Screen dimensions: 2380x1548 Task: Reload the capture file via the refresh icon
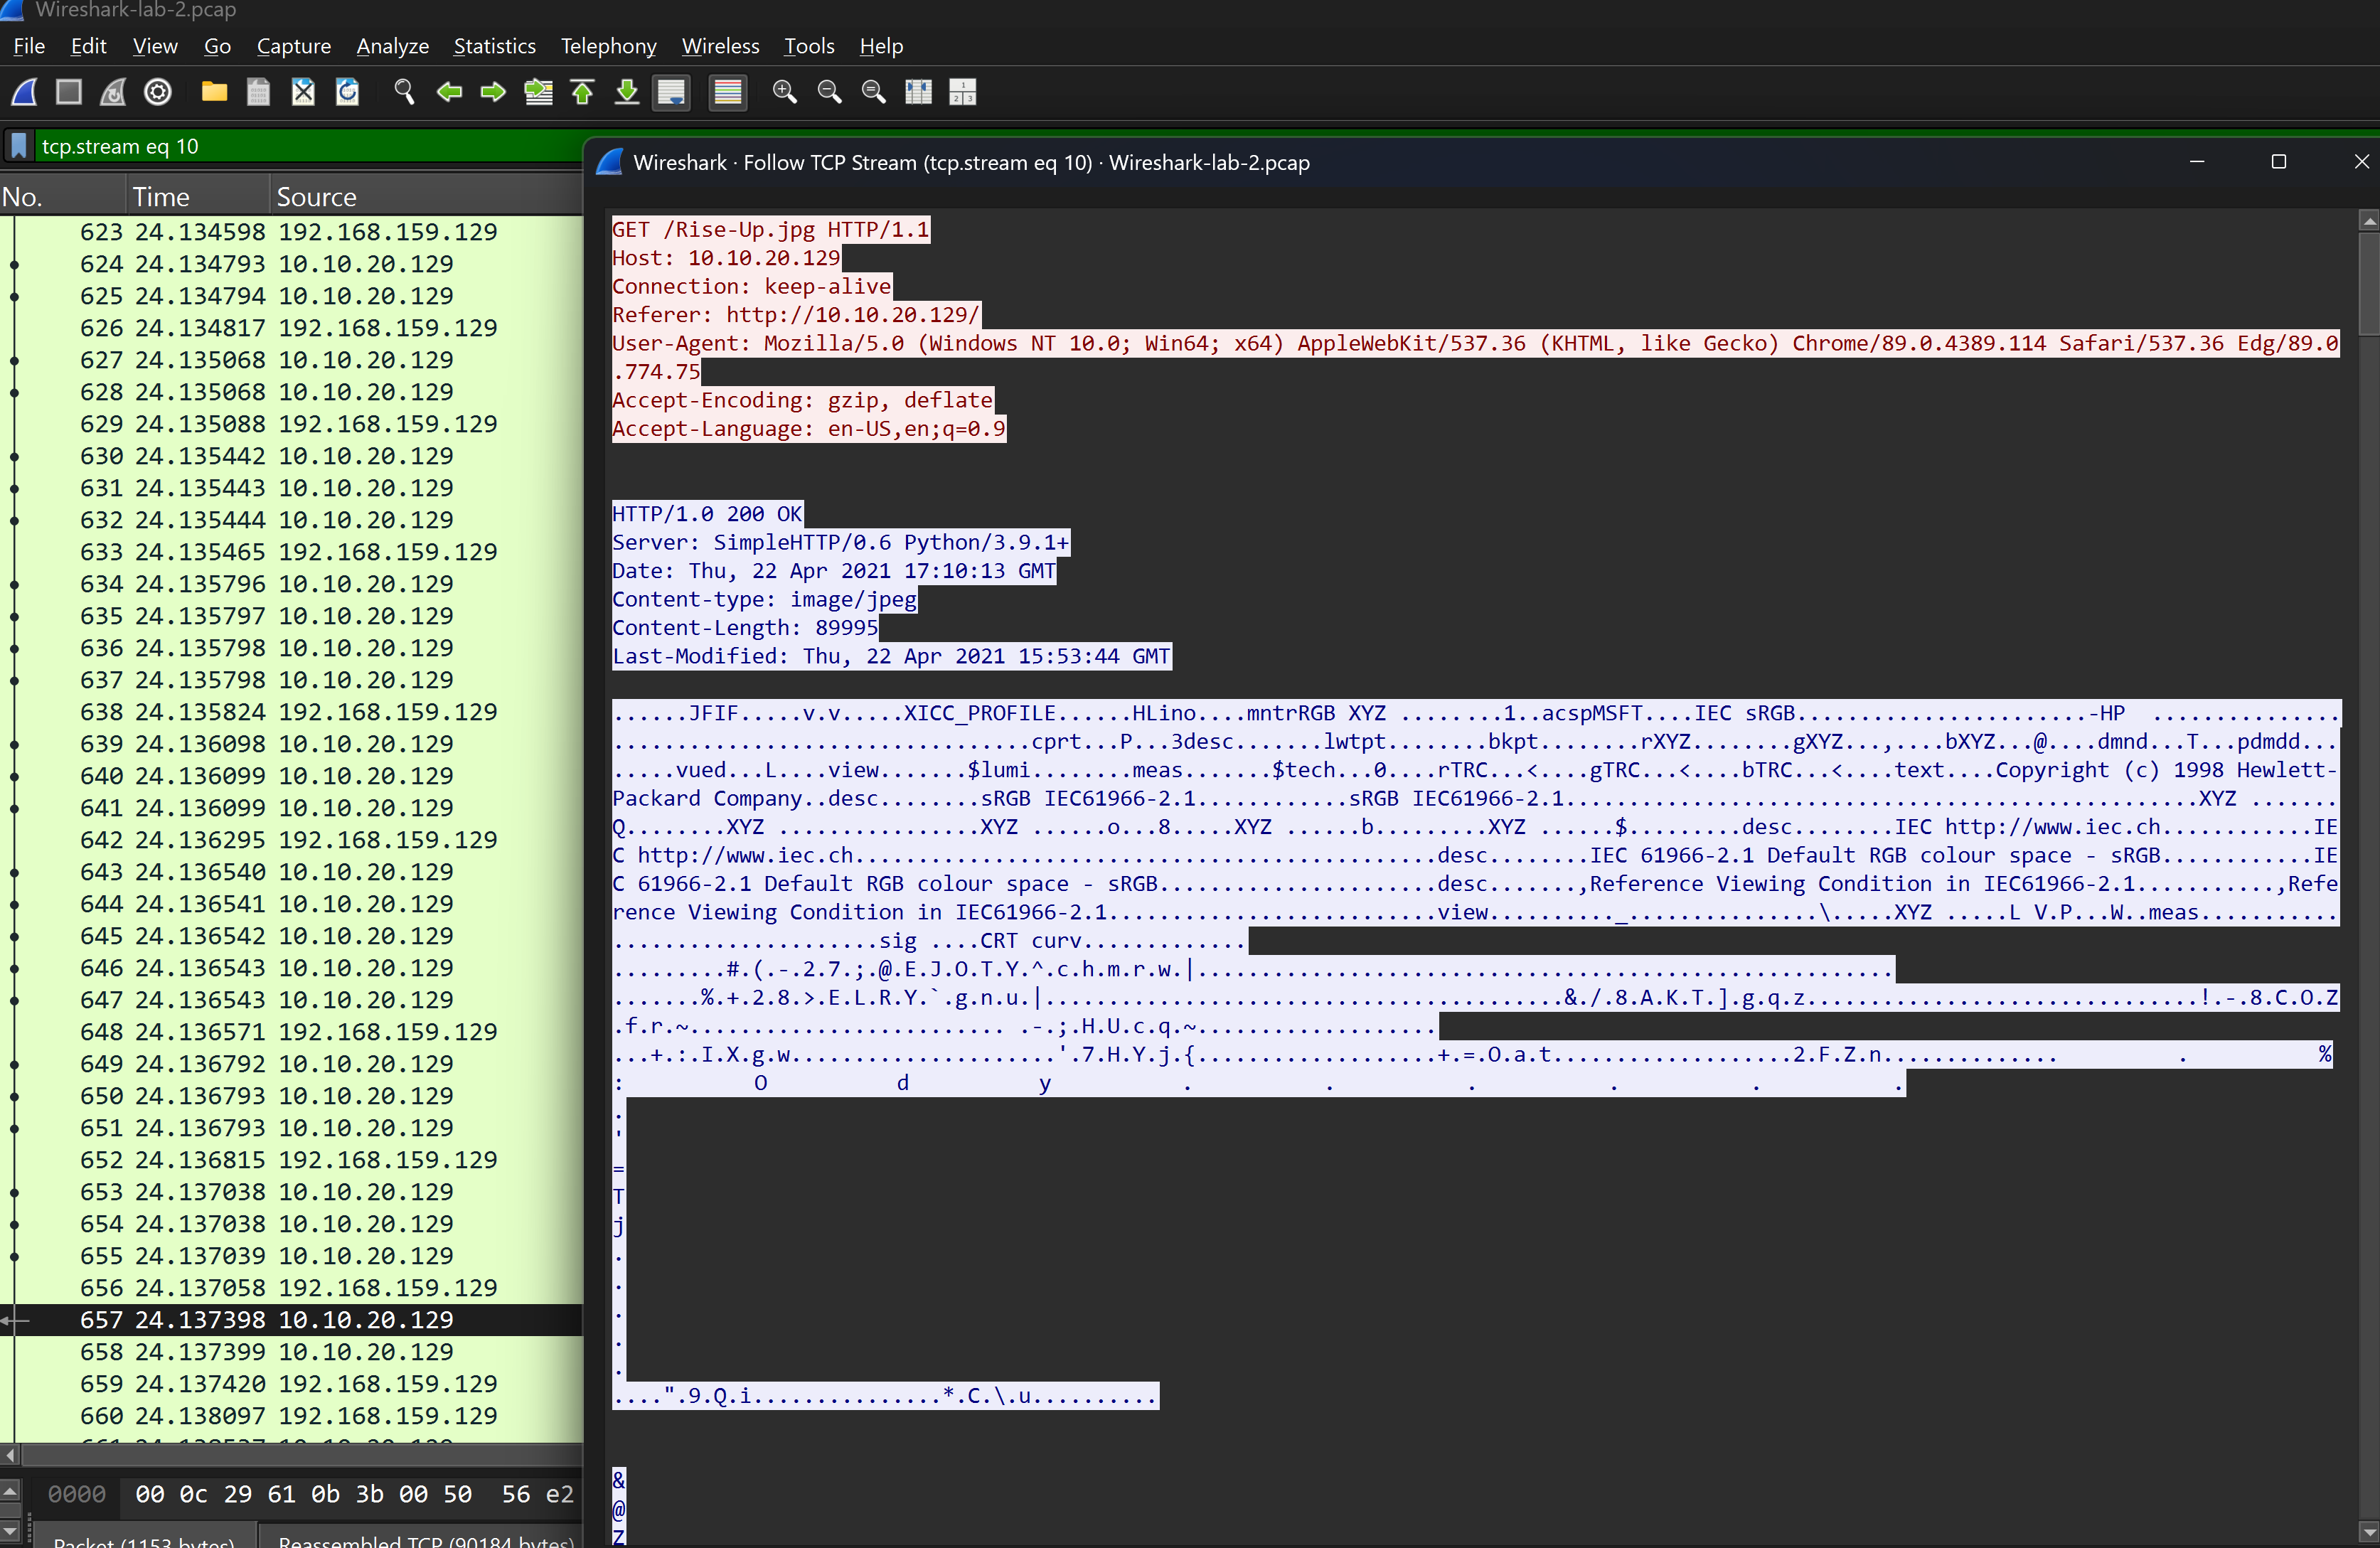pos(347,92)
